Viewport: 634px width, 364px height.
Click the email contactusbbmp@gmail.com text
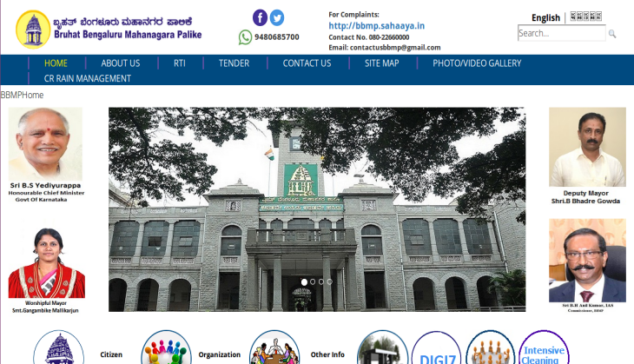(385, 47)
